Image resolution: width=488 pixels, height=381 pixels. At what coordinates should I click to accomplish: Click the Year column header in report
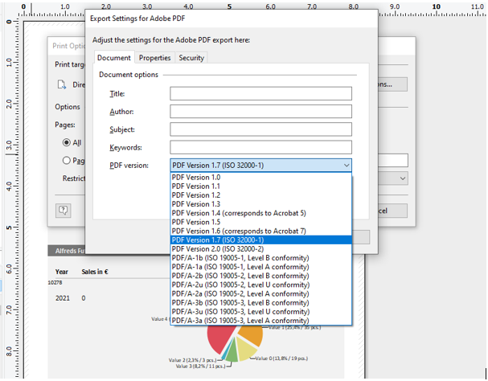coord(62,272)
